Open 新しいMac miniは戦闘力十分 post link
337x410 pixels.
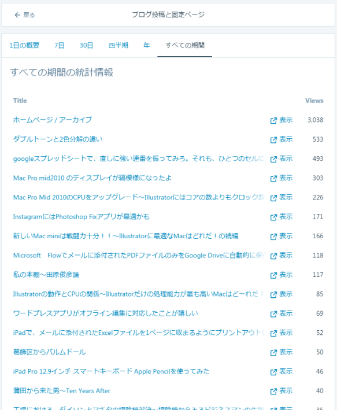pyautogui.click(x=126, y=236)
